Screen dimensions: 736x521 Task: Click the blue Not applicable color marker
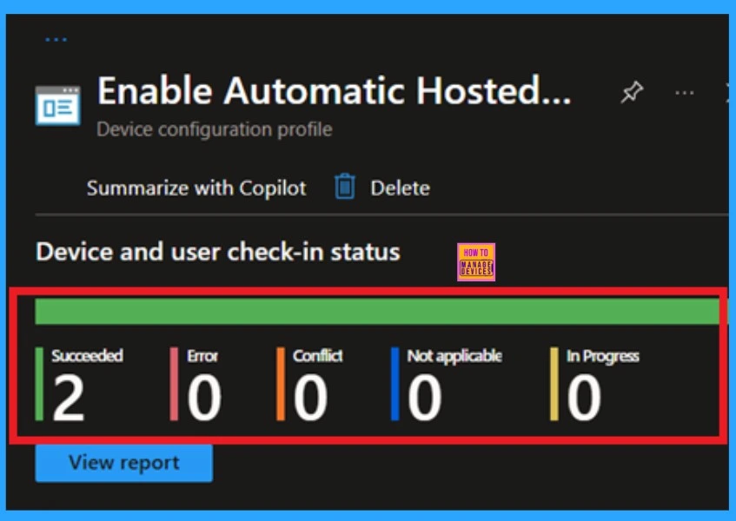tap(395, 384)
